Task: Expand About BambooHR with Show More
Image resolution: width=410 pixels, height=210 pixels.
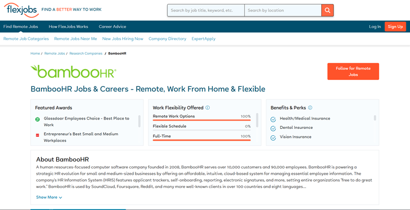Action: click(49, 197)
